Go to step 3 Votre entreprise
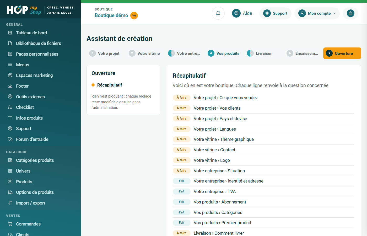The image size is (367, 236). [184, 53]
